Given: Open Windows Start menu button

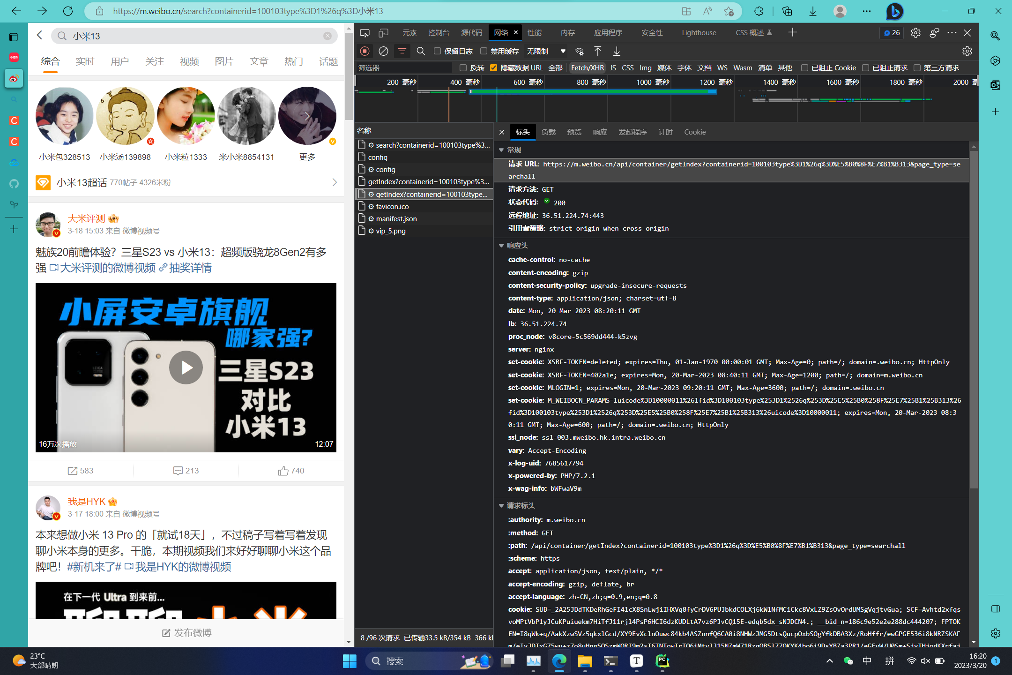Looking at the screenshot, I should (350, 661).
